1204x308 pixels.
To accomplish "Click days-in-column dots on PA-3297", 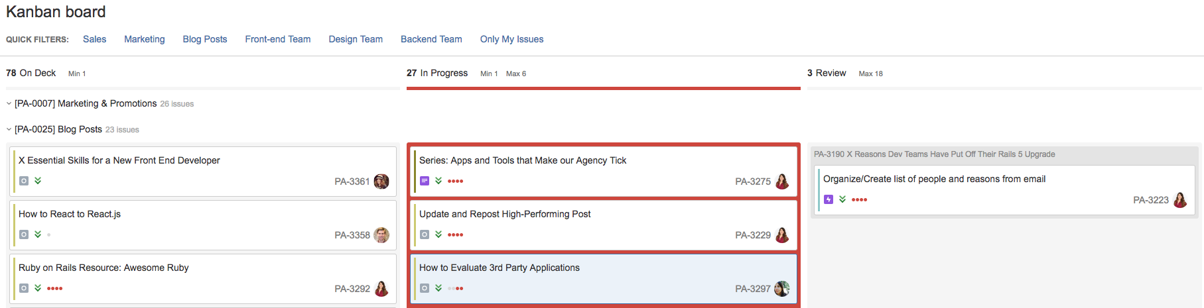I will click(x=456, y=289).
